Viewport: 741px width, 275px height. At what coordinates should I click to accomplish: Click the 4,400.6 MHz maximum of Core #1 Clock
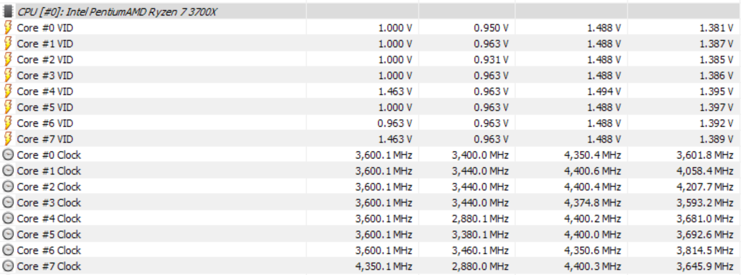tap(592, 171)
